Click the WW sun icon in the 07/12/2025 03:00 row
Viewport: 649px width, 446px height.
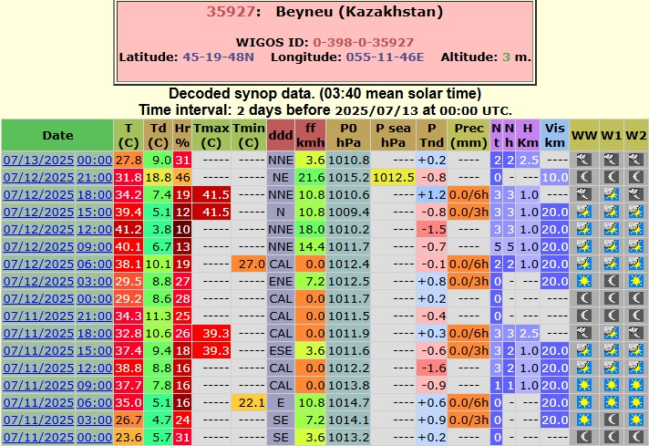[x=583, y=281]
